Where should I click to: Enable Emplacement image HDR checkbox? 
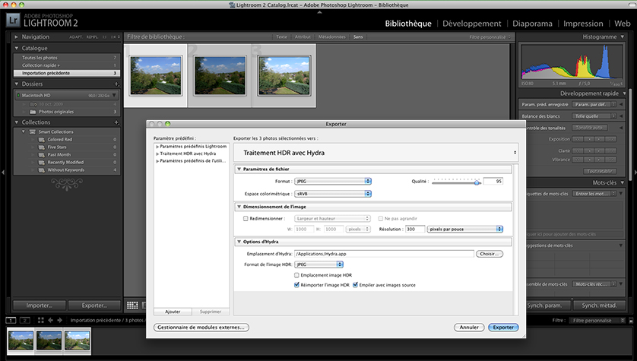296,275
